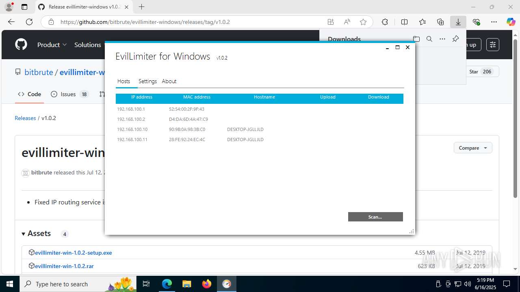Maximize the EvilLimiter window
The image size is (520, 292).
point(397,47)
